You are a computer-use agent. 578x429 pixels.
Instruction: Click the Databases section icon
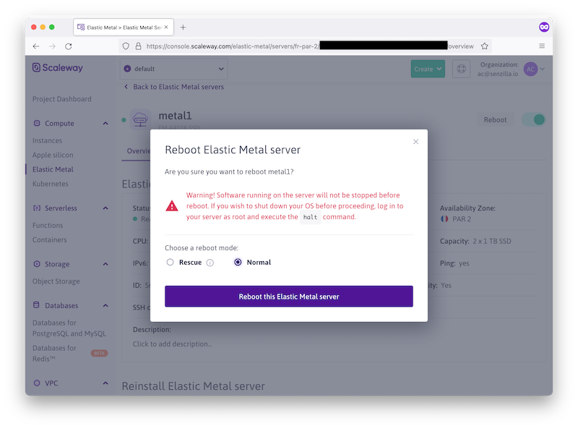(37, 305)
